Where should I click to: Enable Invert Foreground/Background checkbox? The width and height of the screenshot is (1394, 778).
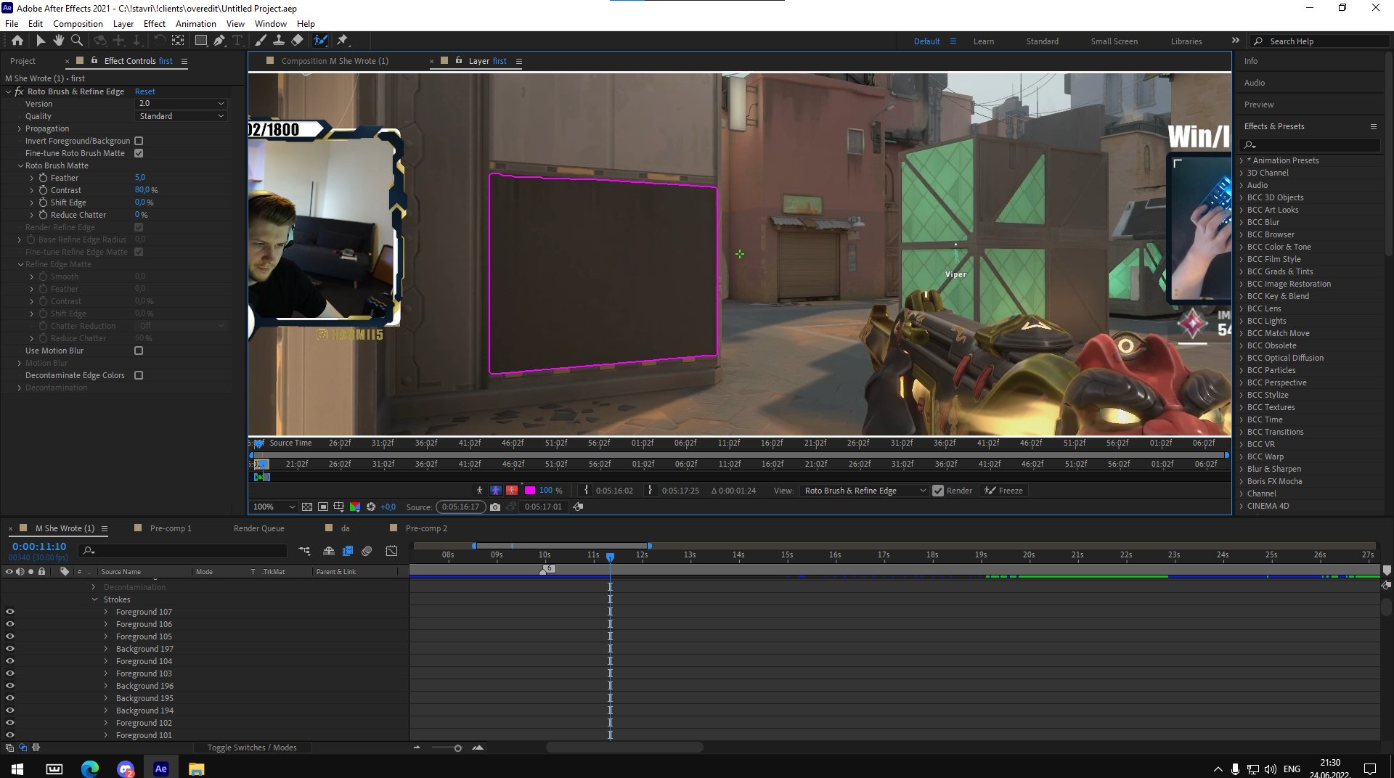[x=139, y=141]
